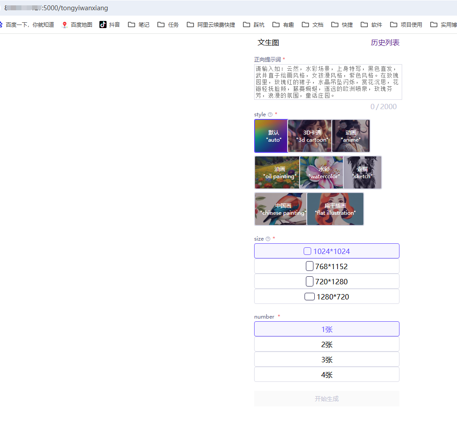Image resolution: width=457 pixels, height=430 pixels.
Task: Open the 百度地图 bookmark
Action: coord(77,25)
